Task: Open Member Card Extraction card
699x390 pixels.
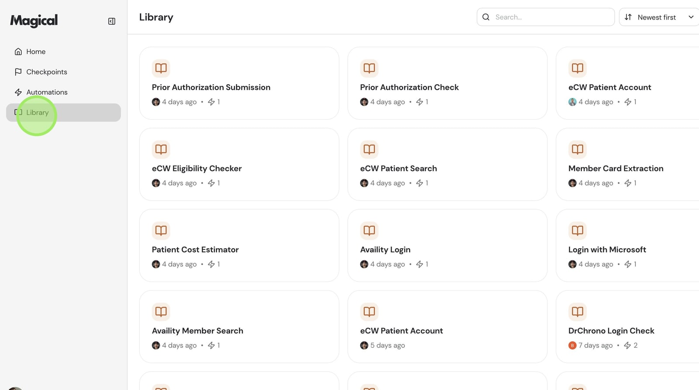Action: pyautogui.click(x=627, y=164)
